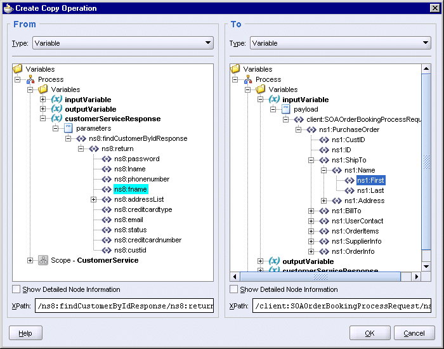
Task: Click the Process icon in To tree
Action: [248, 79]
